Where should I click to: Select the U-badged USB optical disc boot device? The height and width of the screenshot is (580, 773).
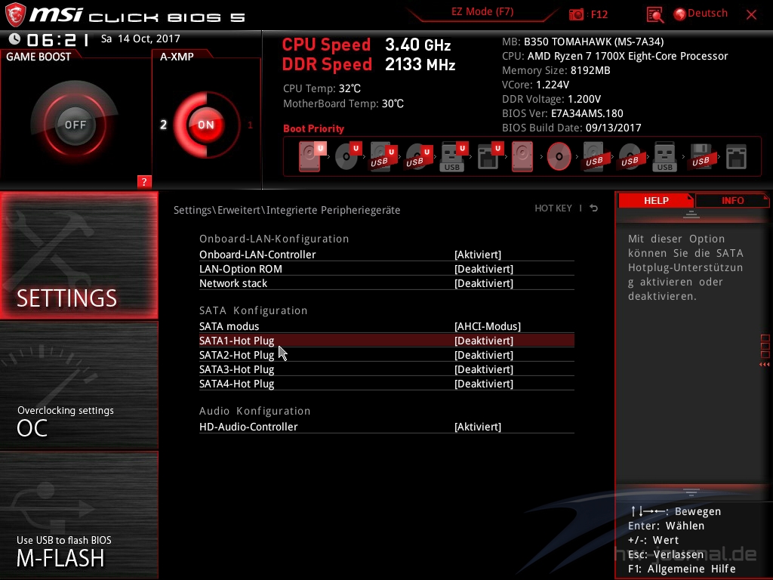[418, 156]
